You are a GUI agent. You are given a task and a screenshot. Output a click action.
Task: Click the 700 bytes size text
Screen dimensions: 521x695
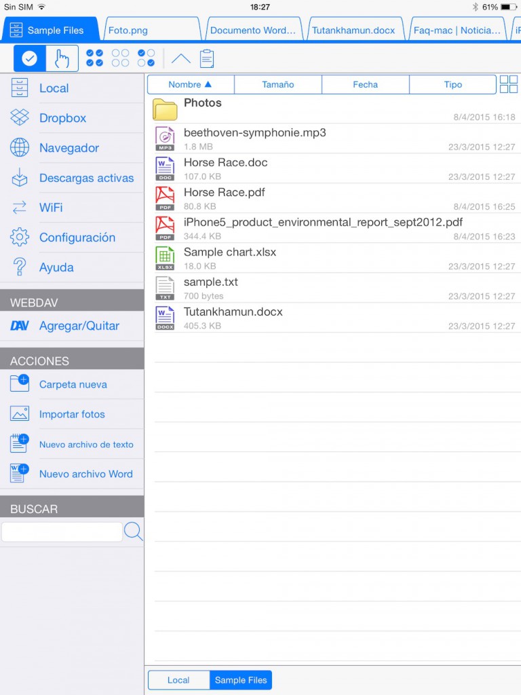(x=204, y=296)
